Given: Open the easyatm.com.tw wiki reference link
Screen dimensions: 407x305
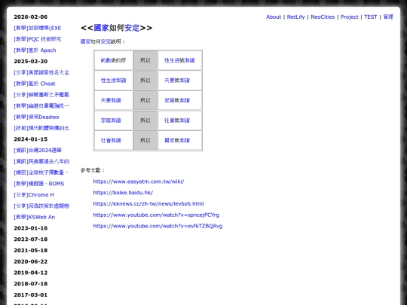Looking at the screenshot, I should tap(139, 181).
